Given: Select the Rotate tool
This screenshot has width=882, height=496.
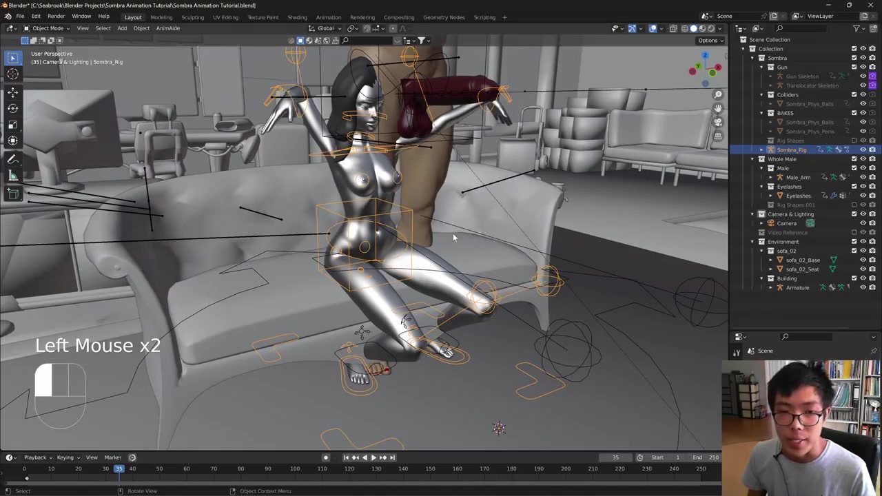Looking at the screenshot, I should click(x=12, y=108).
